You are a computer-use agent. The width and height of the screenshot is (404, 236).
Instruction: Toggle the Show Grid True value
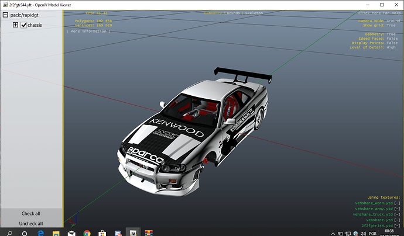coord(391,25)
